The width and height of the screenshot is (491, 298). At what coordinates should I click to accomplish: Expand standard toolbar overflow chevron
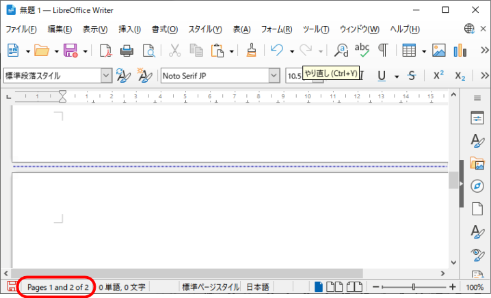pyautogui.click(x=484, y=51)
